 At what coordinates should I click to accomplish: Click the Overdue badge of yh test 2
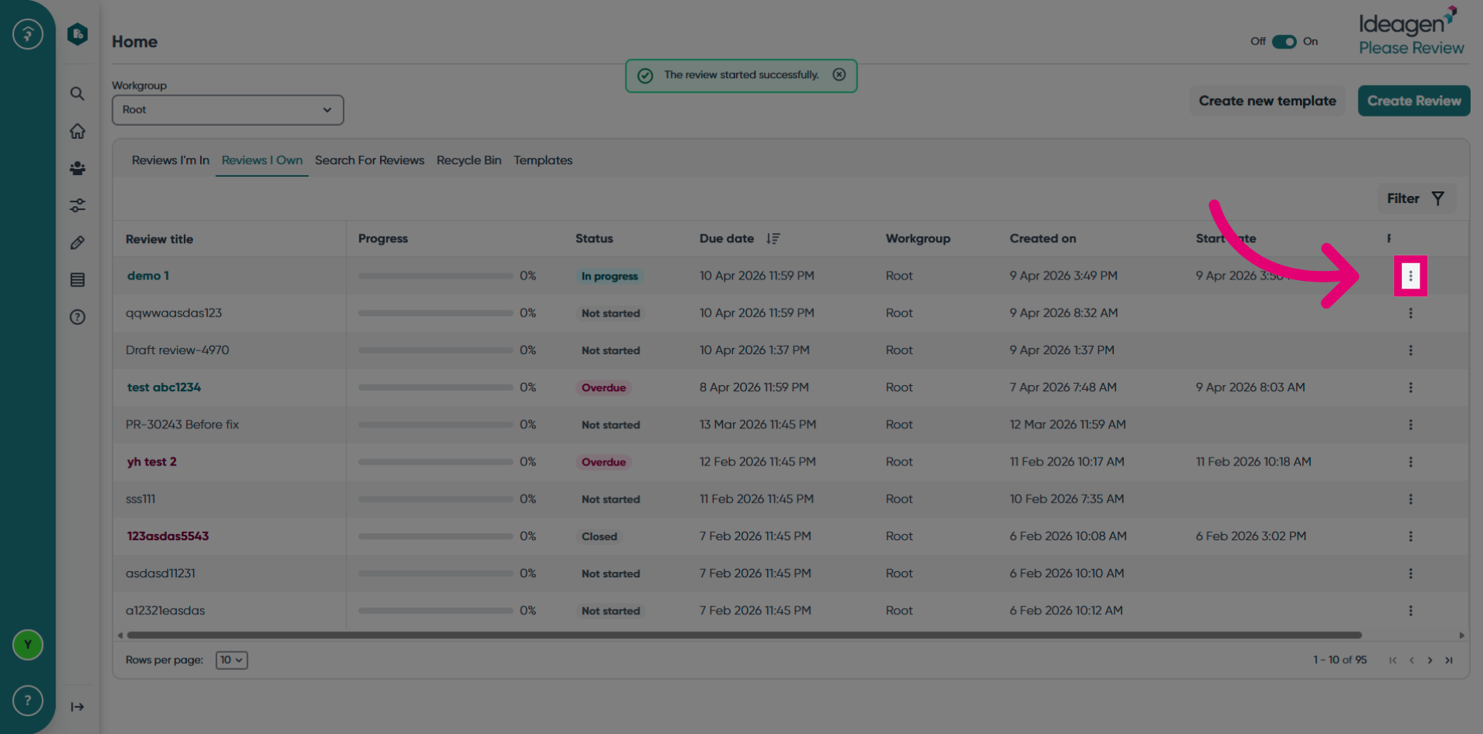[604, 462]
